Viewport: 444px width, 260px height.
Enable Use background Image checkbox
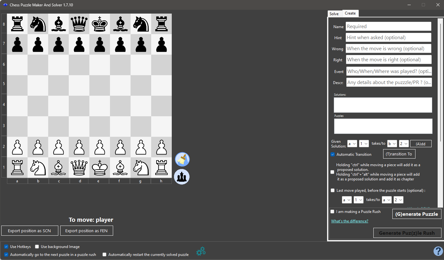tap(37, 247)
